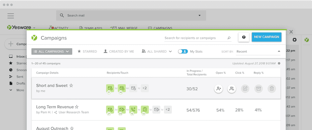312x130 pixels.
Task: Edit the Short and Sweet campaign
Action: [245, 89]
